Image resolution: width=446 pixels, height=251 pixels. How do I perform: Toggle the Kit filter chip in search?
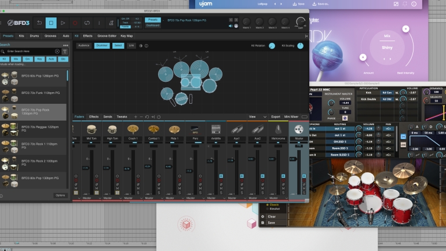[x=4, y=59]
